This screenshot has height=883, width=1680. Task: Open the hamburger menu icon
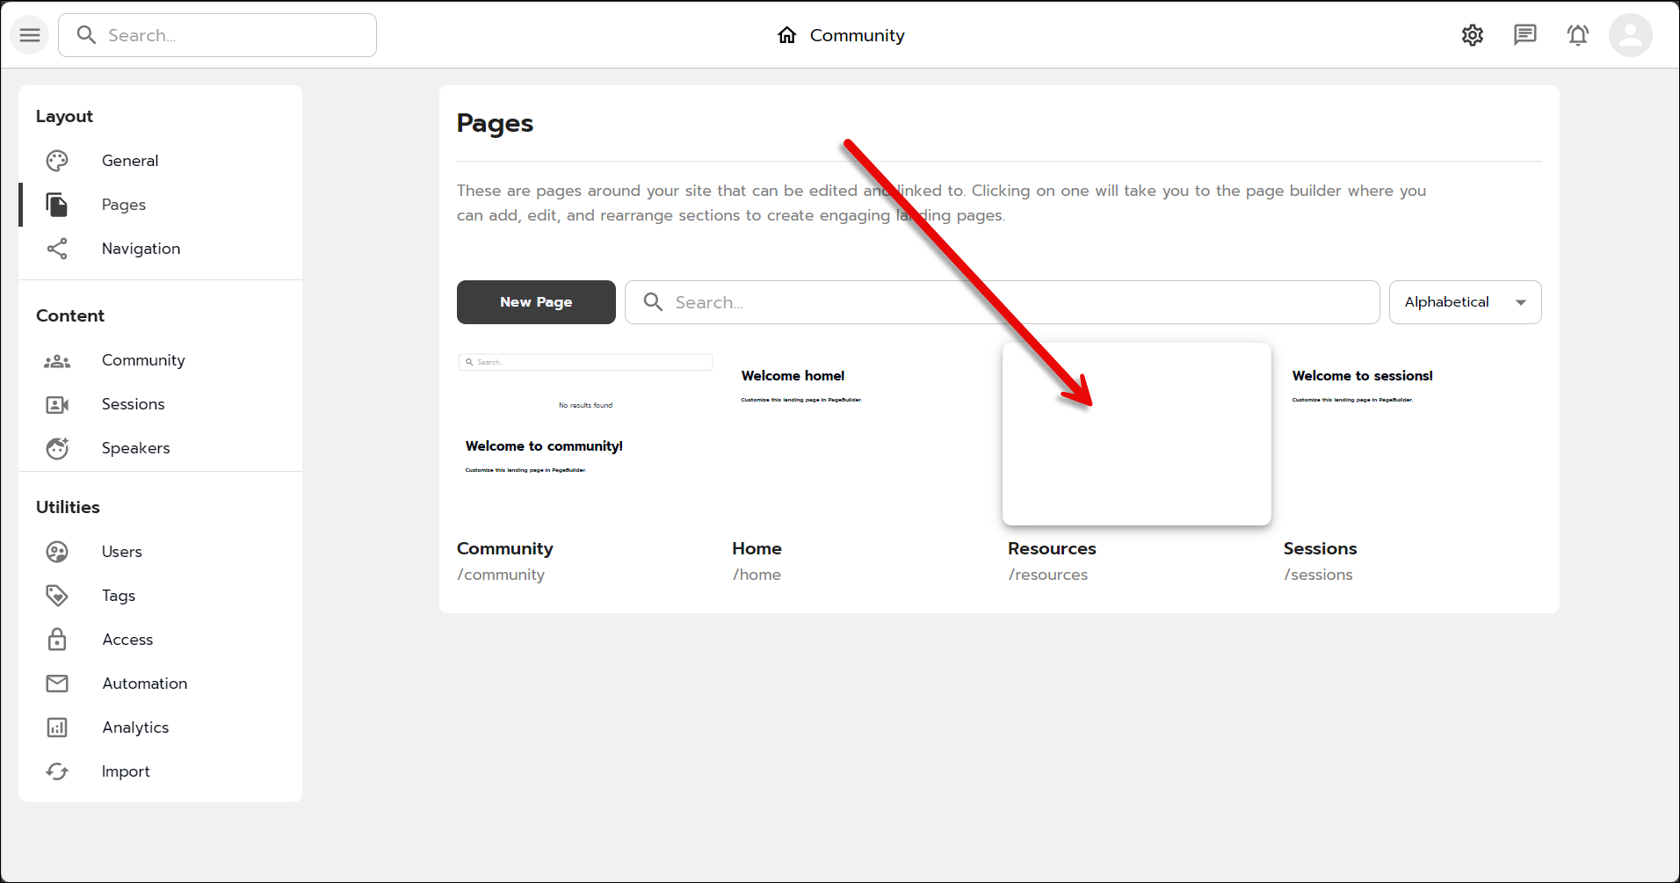[30, 35]
